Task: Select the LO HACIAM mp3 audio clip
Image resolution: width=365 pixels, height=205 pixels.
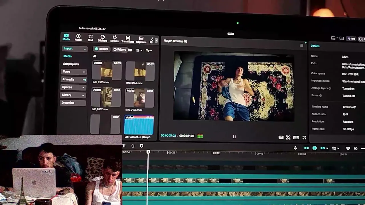Action: pos(139,125)
